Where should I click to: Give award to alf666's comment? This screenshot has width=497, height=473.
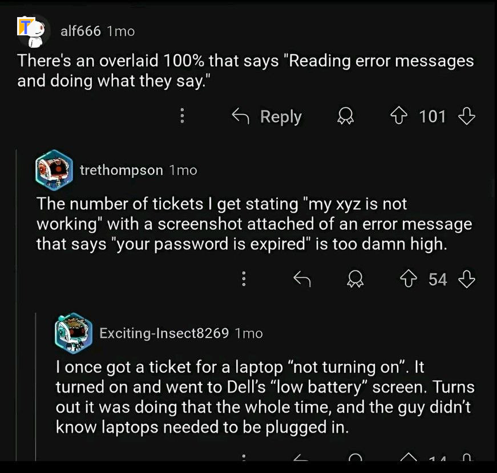coord(345,116)
